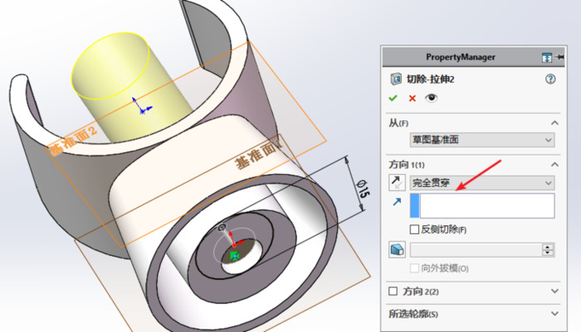
Task: Select the 基准面1 plane label
Action: tap(259, 155)
